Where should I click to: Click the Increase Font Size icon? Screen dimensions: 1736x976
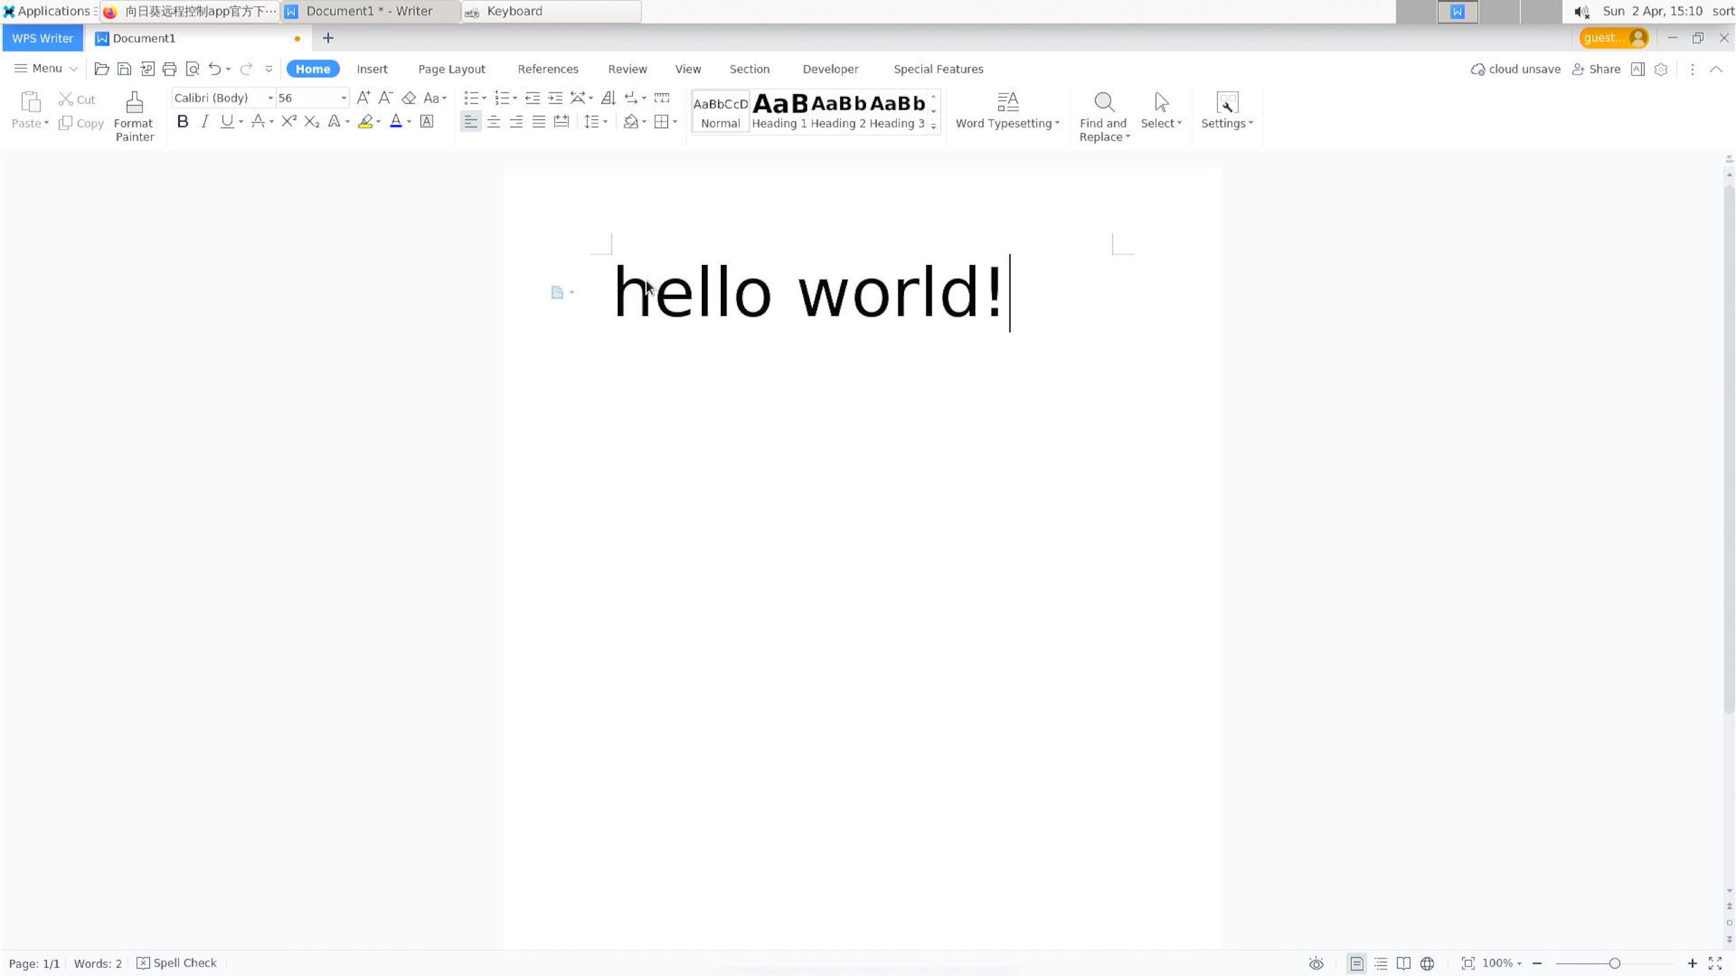click(363, 98)
